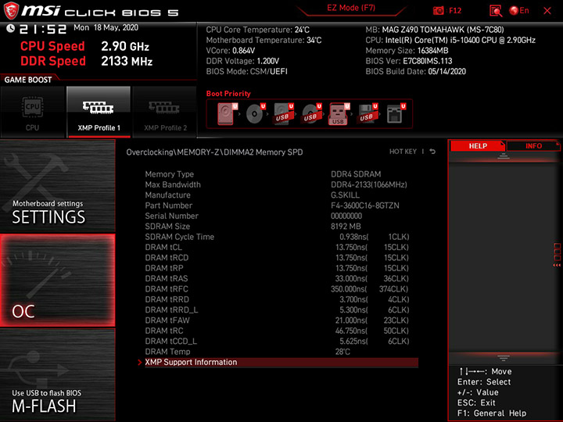This screenshot has width=563, height=422.
Task: Click the 21:52 system time
Action: click(43, 29)
